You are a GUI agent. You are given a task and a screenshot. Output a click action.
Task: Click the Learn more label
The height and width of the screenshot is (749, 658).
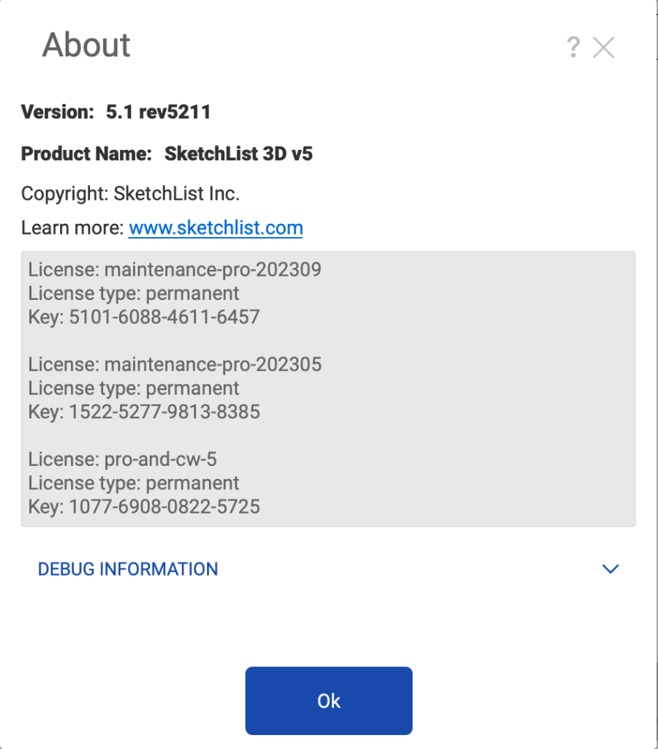coord(72,227)
